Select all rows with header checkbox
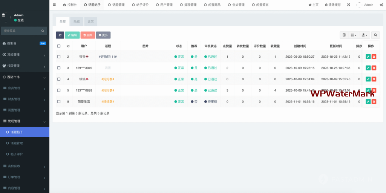The height and width of the screenshot is (193, 386). [x=59, y=46]
